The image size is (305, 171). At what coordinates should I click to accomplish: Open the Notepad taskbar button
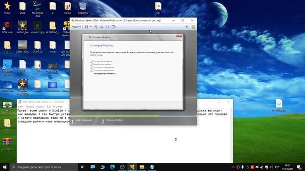pyautogui.click(x=152, y=167)
